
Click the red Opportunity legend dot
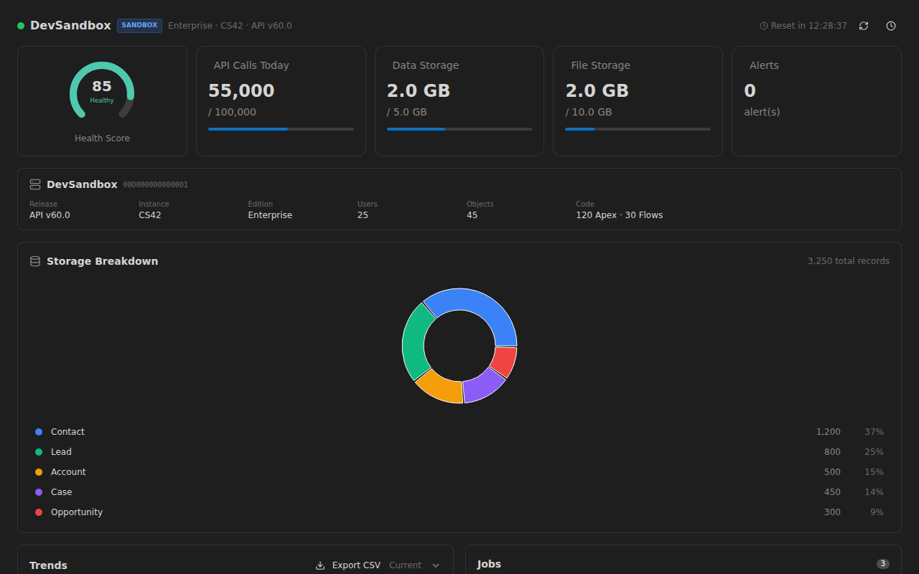[39, 512]
